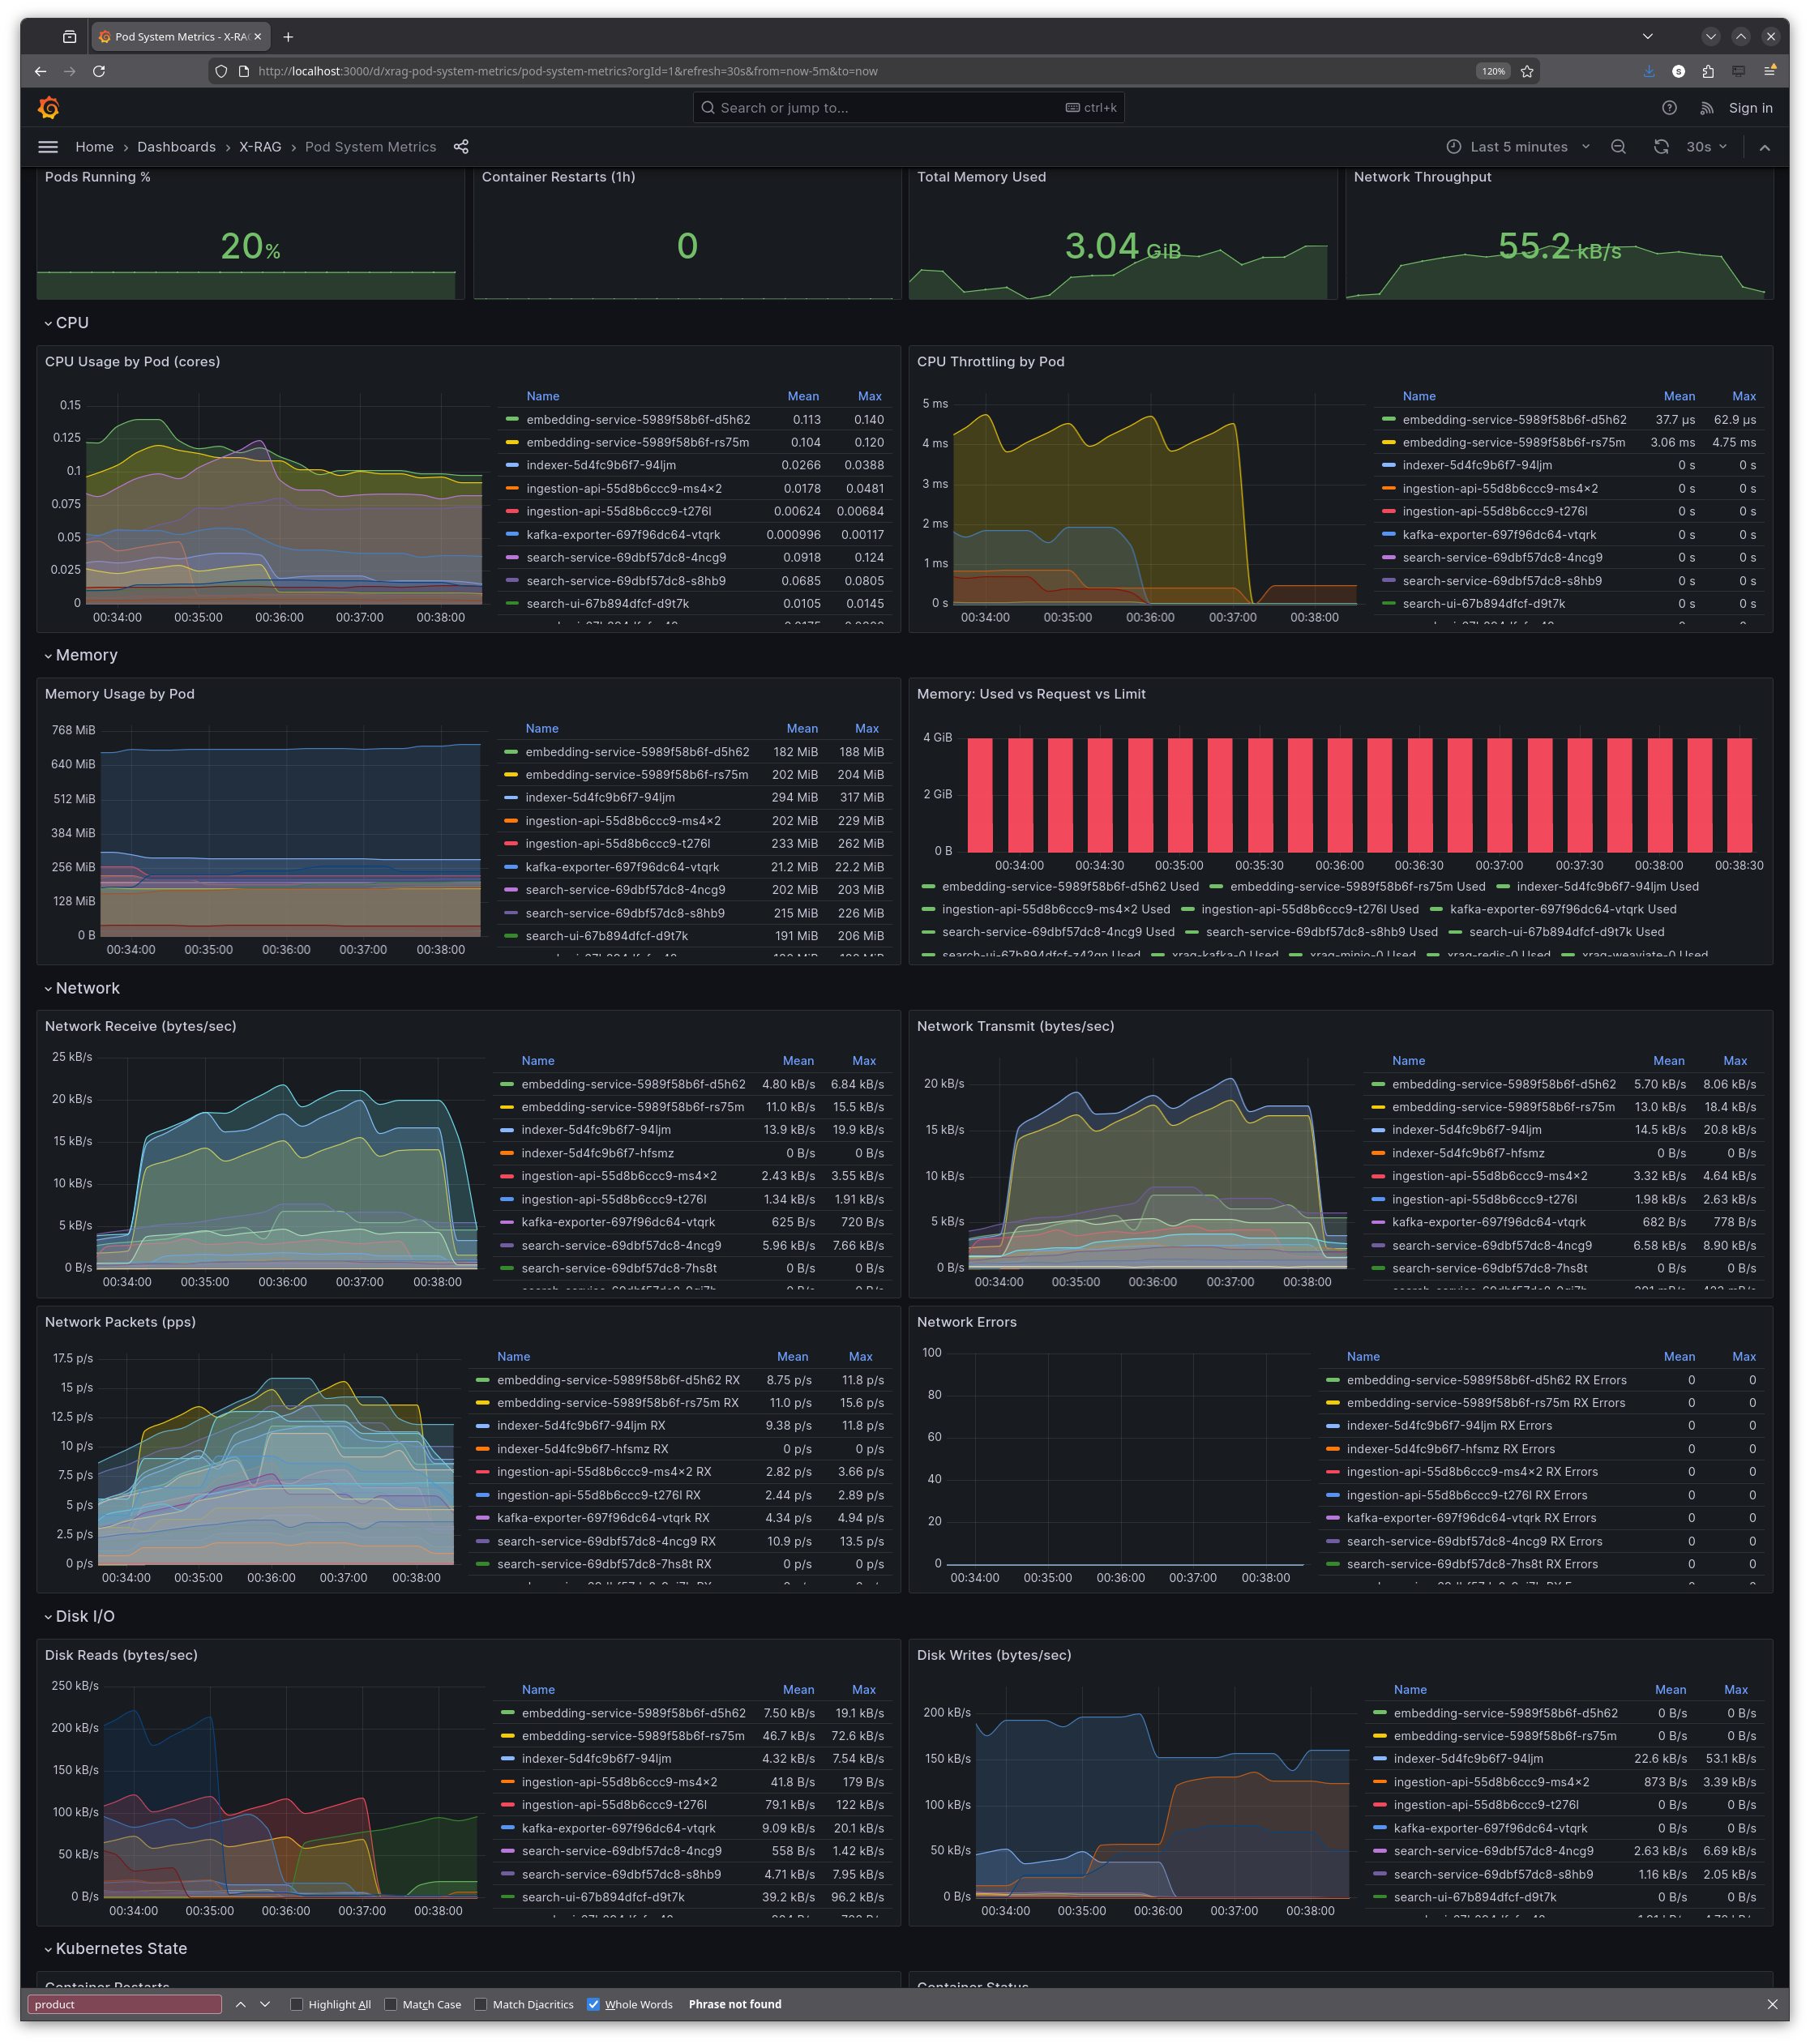
Task: Open the news RSS feed icon
Action: (x=1707, y=108)
